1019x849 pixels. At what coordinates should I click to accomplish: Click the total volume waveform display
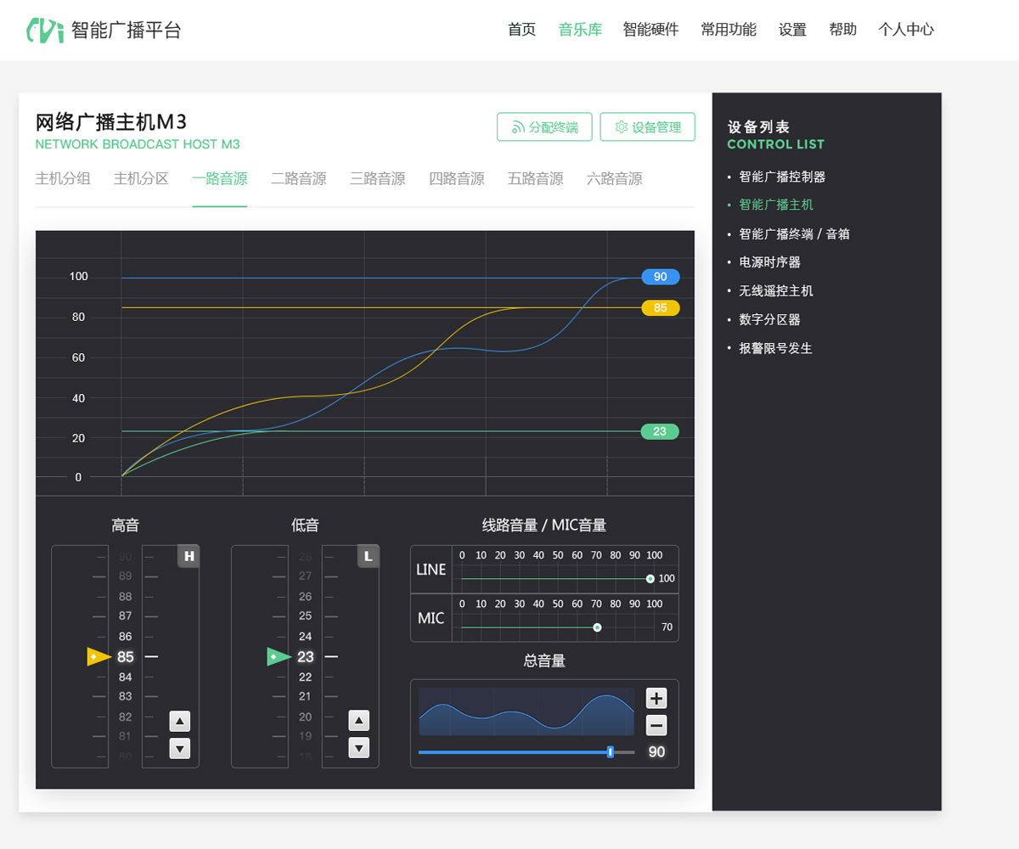pyautogui.click(x=526, y=711)
